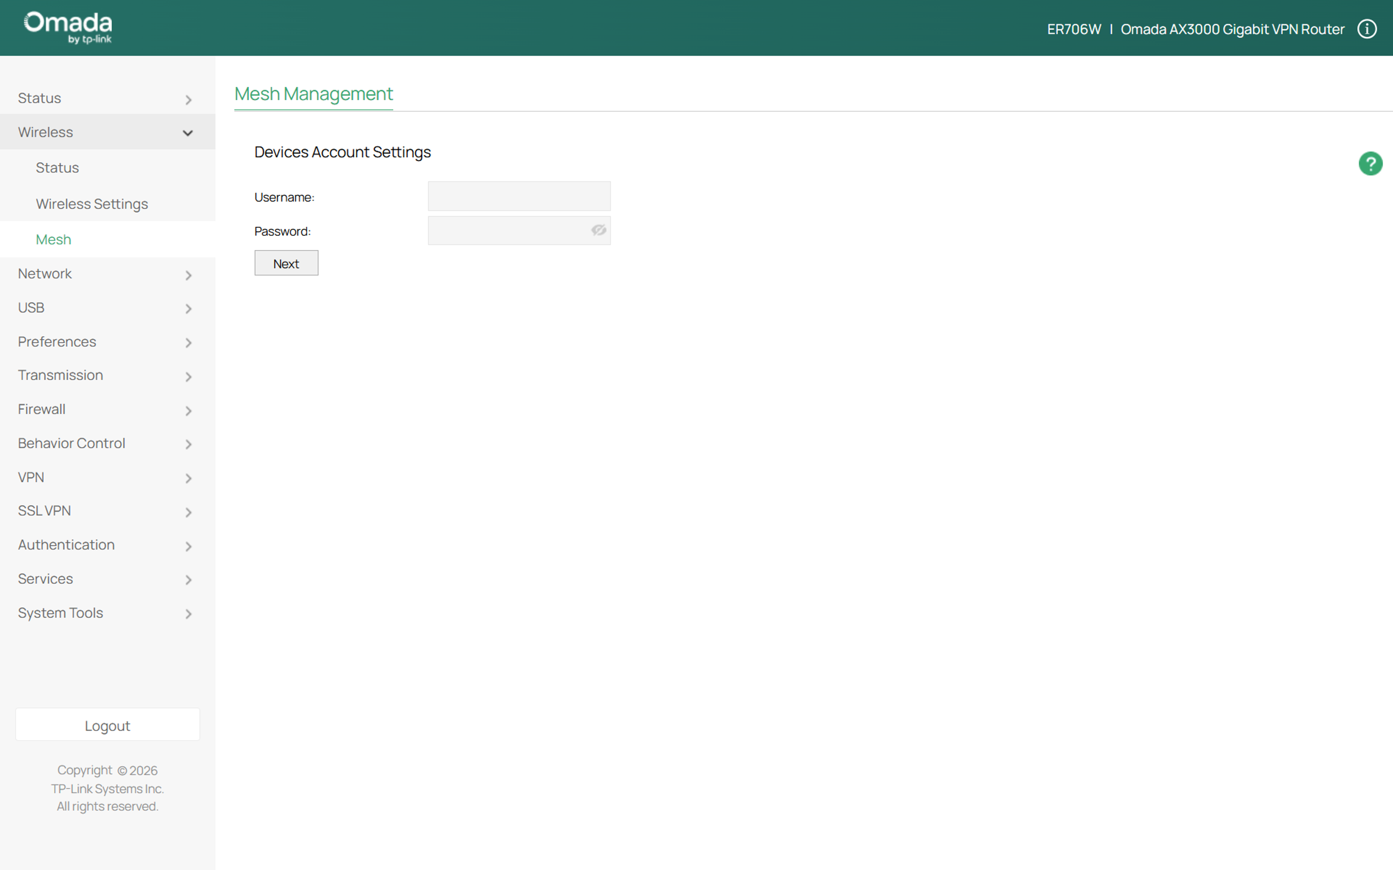
Task: Collapse the Wireless menu chevron
Action: (x=188, y=133)
